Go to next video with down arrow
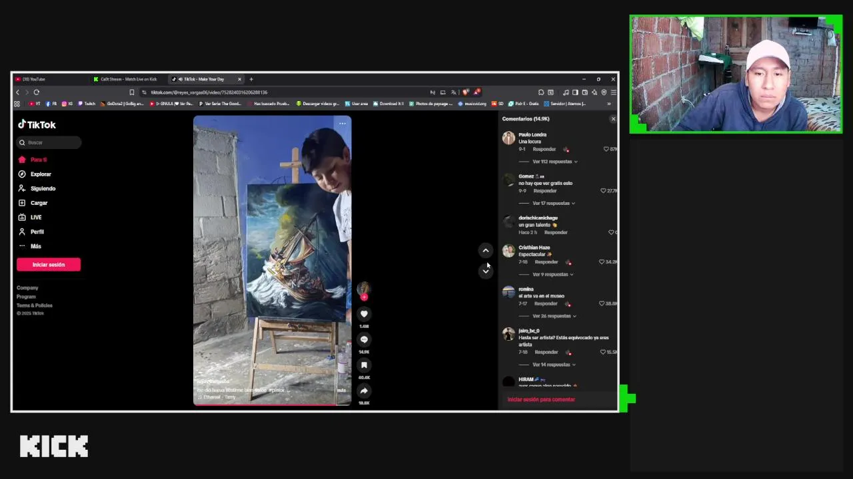 (485, 271)
